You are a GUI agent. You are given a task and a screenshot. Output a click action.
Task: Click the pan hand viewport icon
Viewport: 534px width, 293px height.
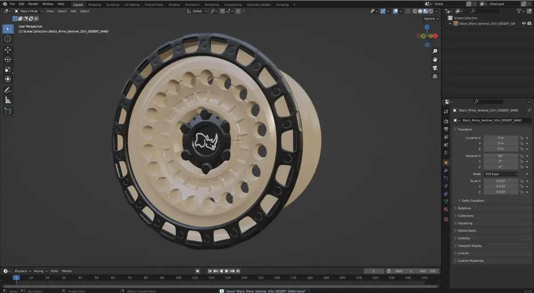(435, 60)
